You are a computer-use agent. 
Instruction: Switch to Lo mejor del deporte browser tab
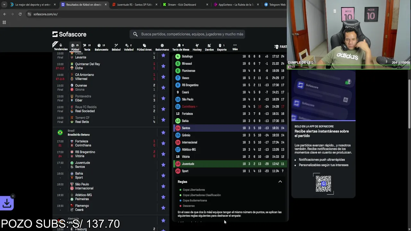click(33, 4)
